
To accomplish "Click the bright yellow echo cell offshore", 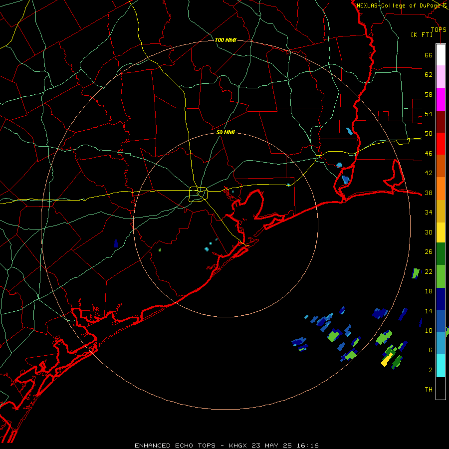I will point(387,359).
